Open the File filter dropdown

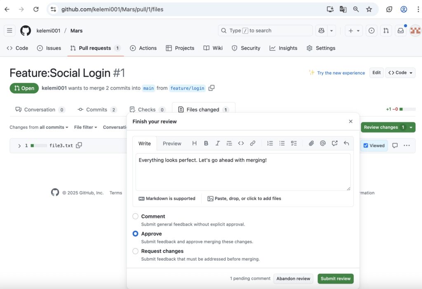(85, 127)
